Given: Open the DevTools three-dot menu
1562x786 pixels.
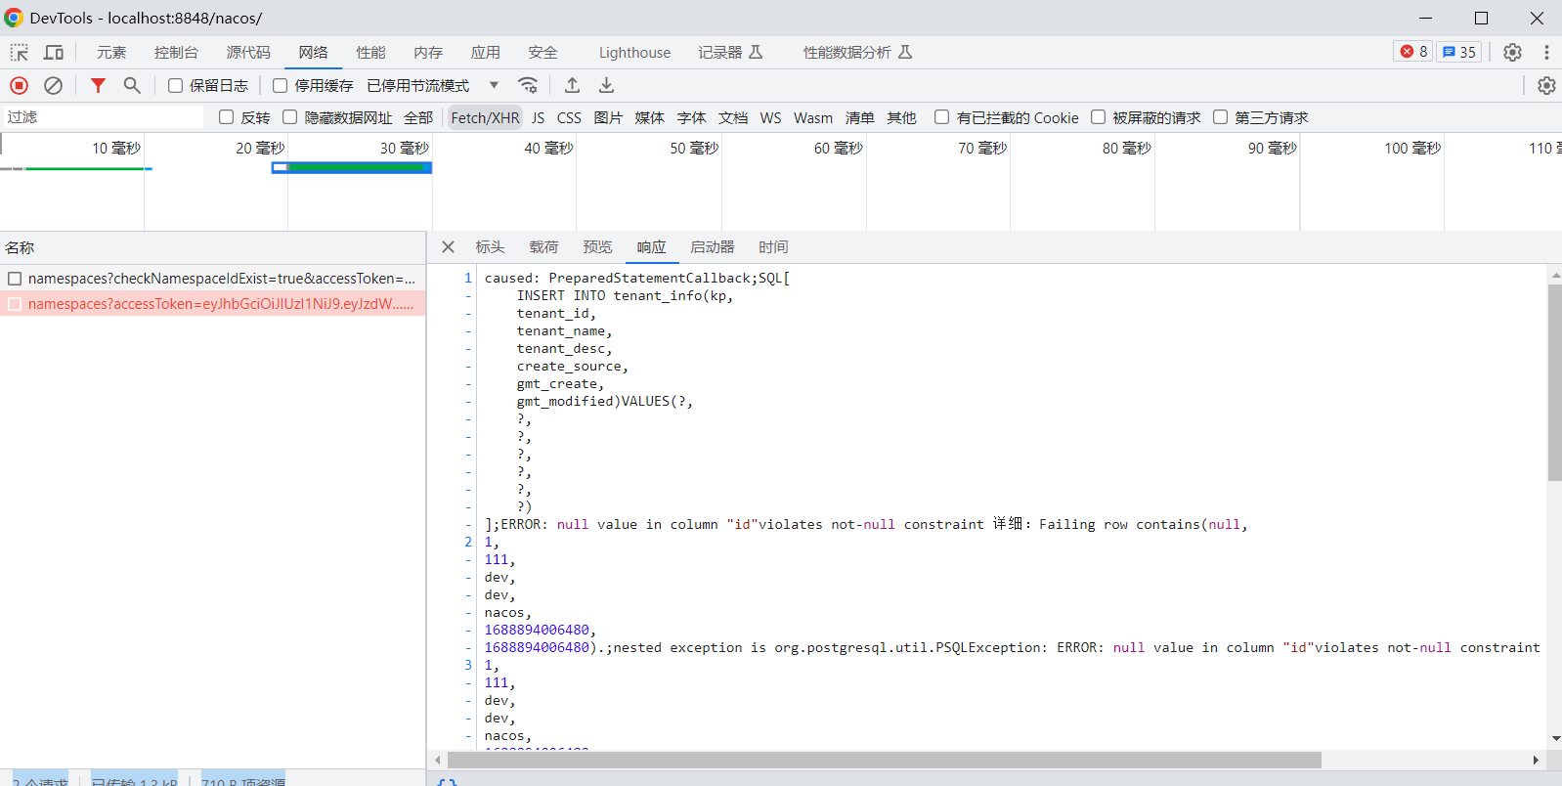Looking at the screenshot, I should [1546, 53].
